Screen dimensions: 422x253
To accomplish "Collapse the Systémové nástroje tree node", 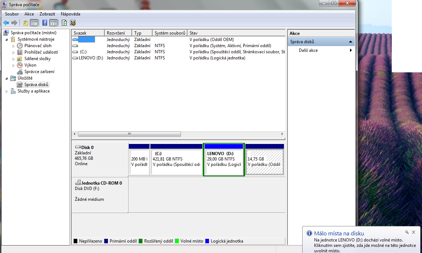I will pos(7,39).
